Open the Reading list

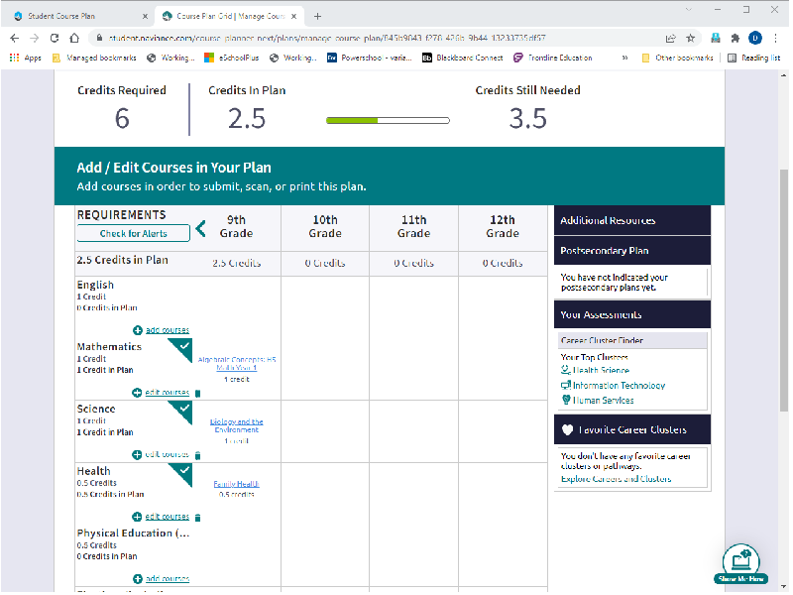click(753, 58)
